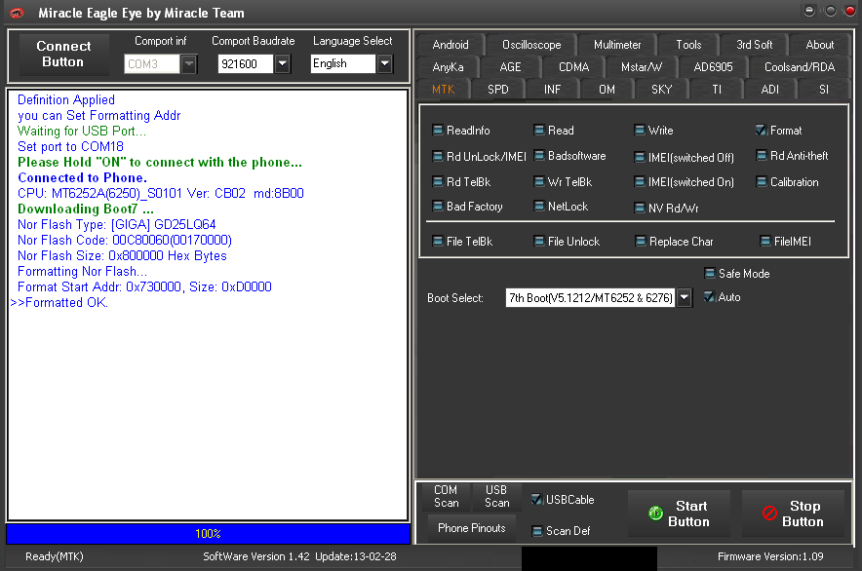The image size is (862, 571).
Task: Switch to the CDMA tab
Action: [x=574, y=67]
